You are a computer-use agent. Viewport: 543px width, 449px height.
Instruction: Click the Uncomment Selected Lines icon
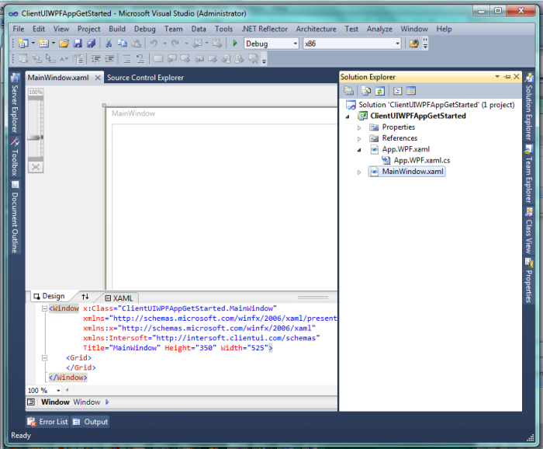pos(140,59)
